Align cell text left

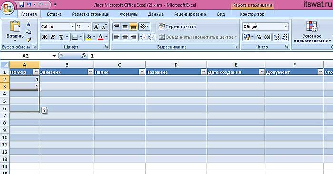pos(117,37)
